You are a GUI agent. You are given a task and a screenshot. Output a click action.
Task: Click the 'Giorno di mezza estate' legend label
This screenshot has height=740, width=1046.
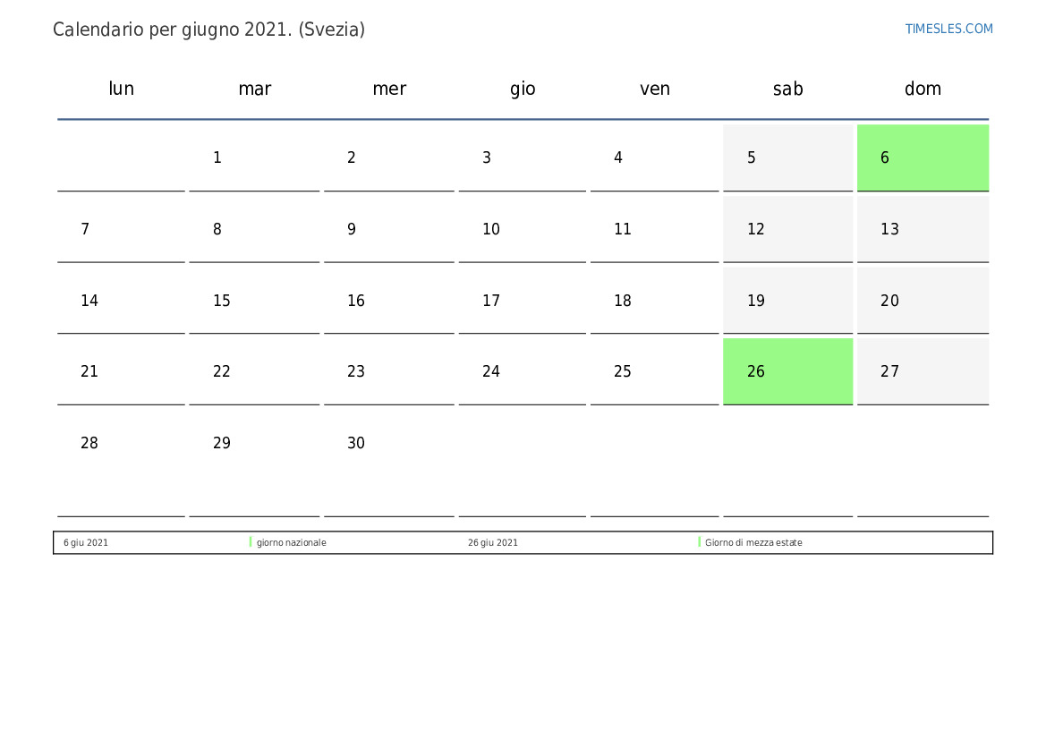pyautogui.click(x=753, y=542)
